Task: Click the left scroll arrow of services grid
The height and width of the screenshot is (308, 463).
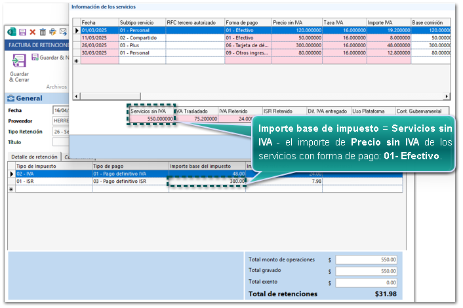Action: (77, 96)
